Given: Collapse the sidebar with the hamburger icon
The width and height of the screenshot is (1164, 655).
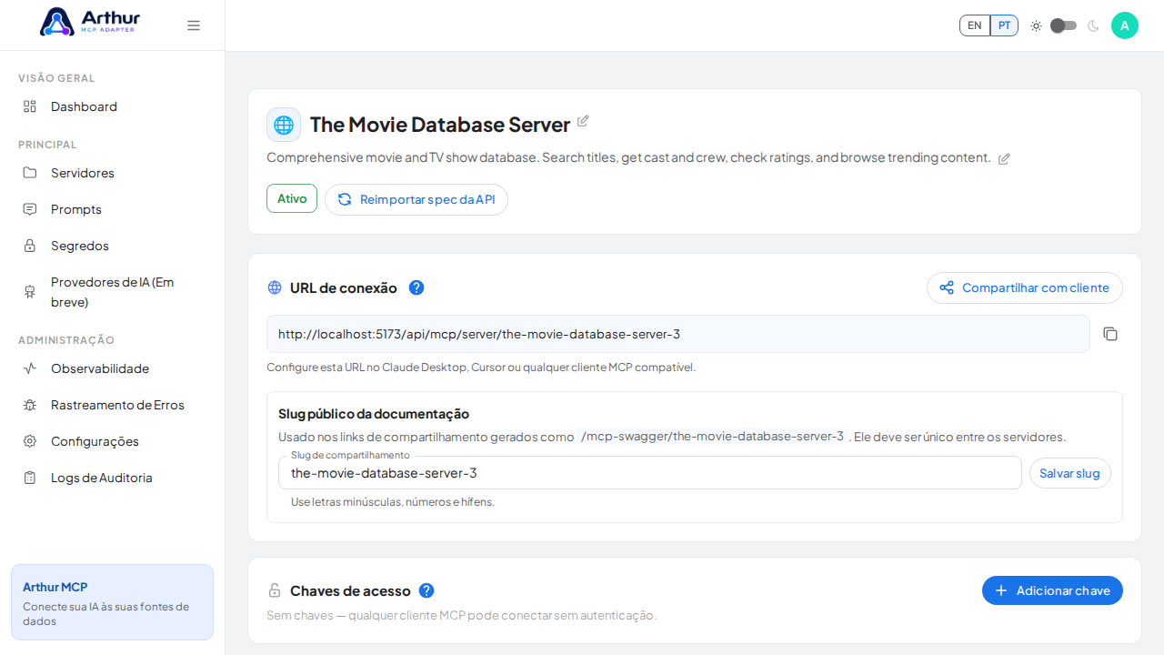Looking at the screenshot, I should pos(194,25).
